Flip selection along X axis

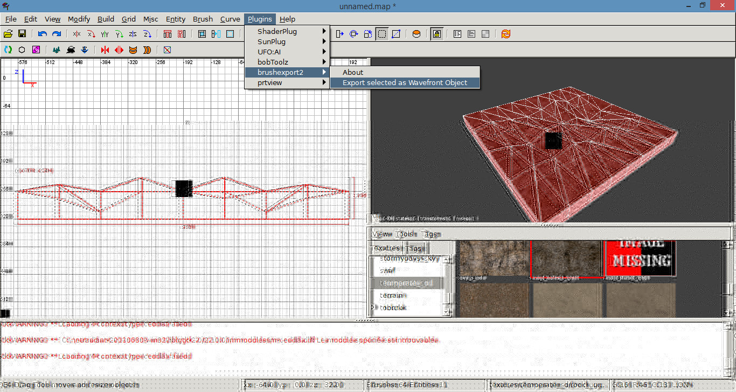coord(77,34)
